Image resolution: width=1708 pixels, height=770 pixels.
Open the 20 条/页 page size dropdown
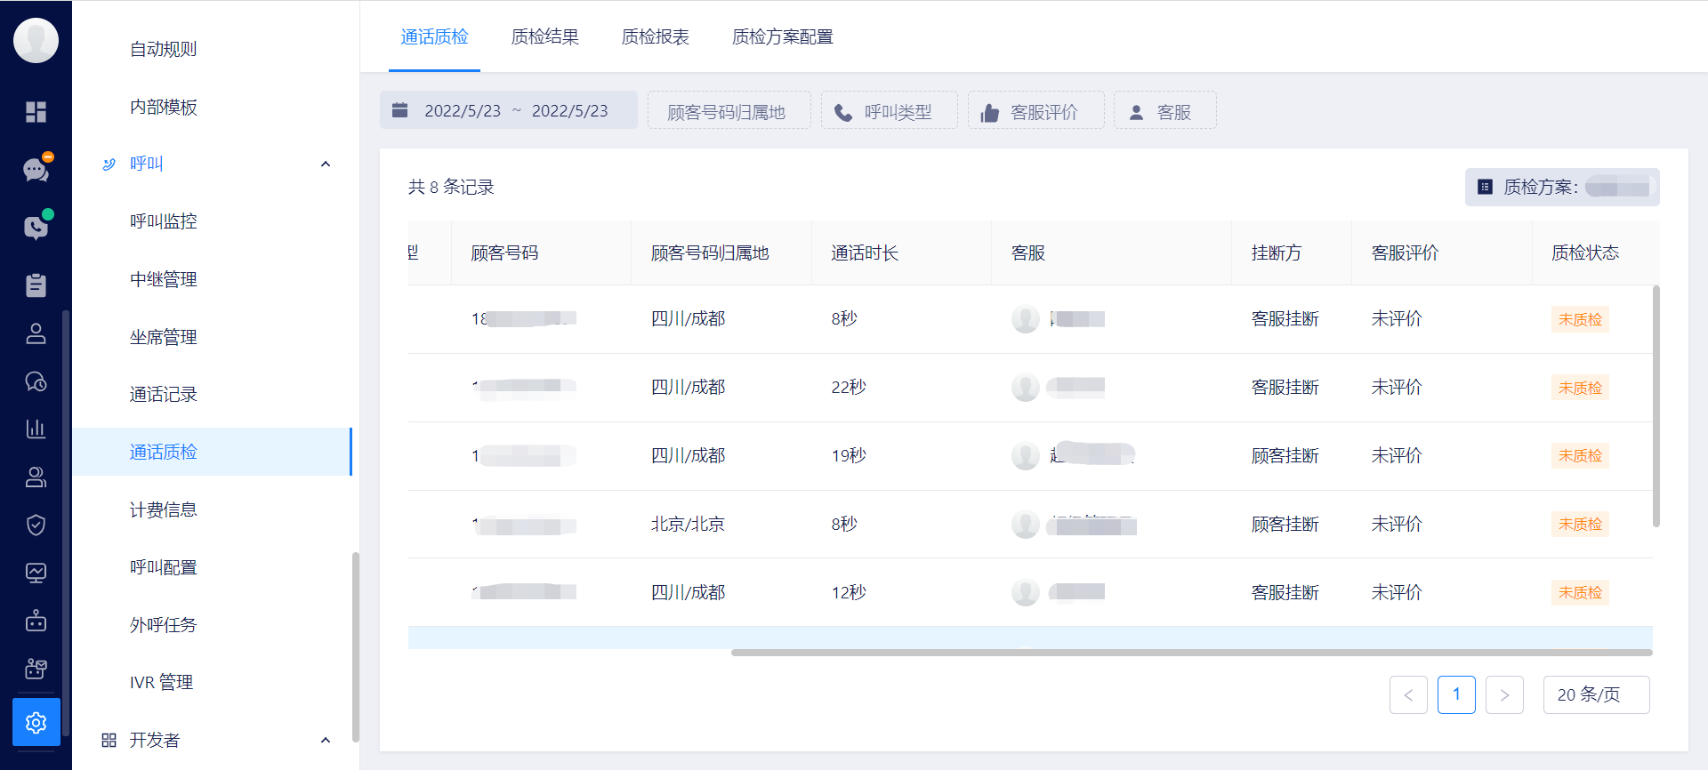(1597, 694)
